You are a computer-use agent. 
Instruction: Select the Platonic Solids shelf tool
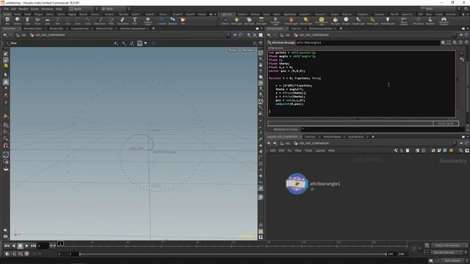click(x=148, y=21)
